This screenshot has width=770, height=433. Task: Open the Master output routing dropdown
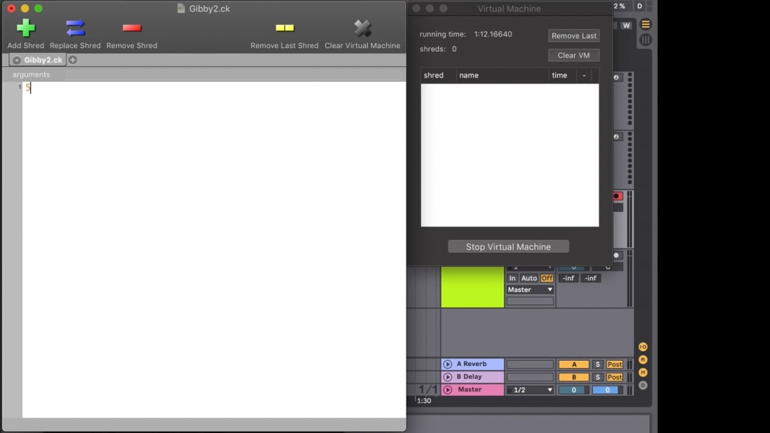pos(530,290)
